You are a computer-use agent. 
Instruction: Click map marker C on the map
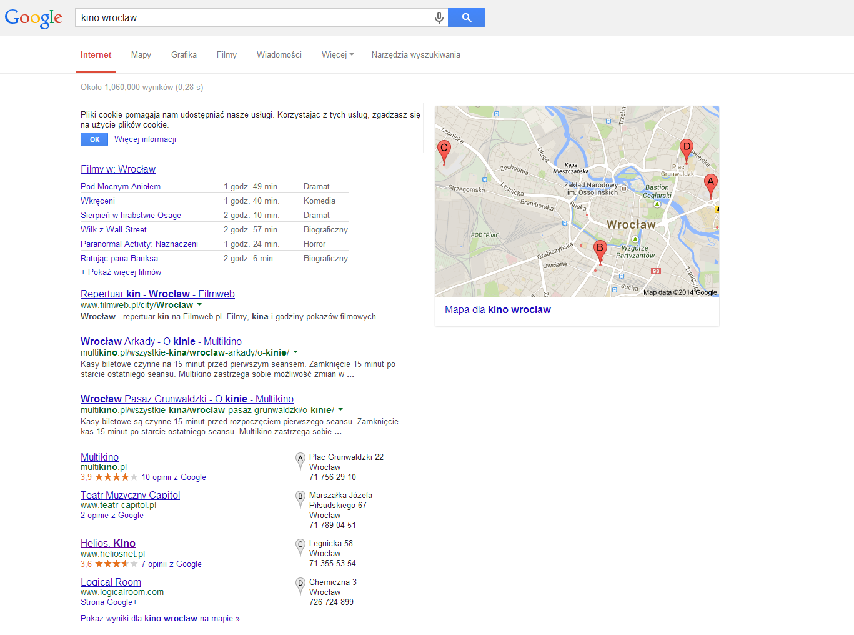444,152
